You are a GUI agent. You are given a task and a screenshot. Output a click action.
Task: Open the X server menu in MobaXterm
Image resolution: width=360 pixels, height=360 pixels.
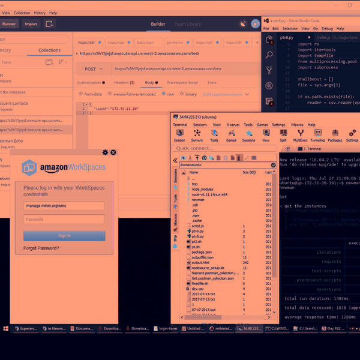coord(232,125)
